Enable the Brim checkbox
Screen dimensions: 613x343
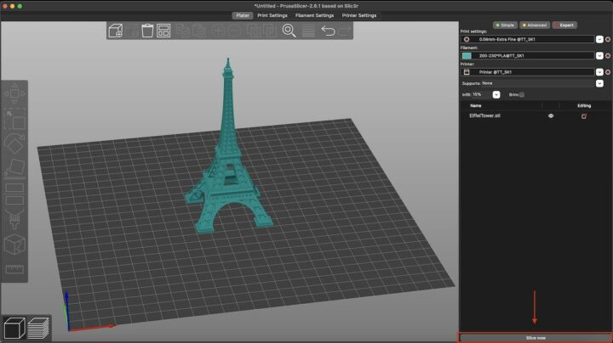[521, 94]
